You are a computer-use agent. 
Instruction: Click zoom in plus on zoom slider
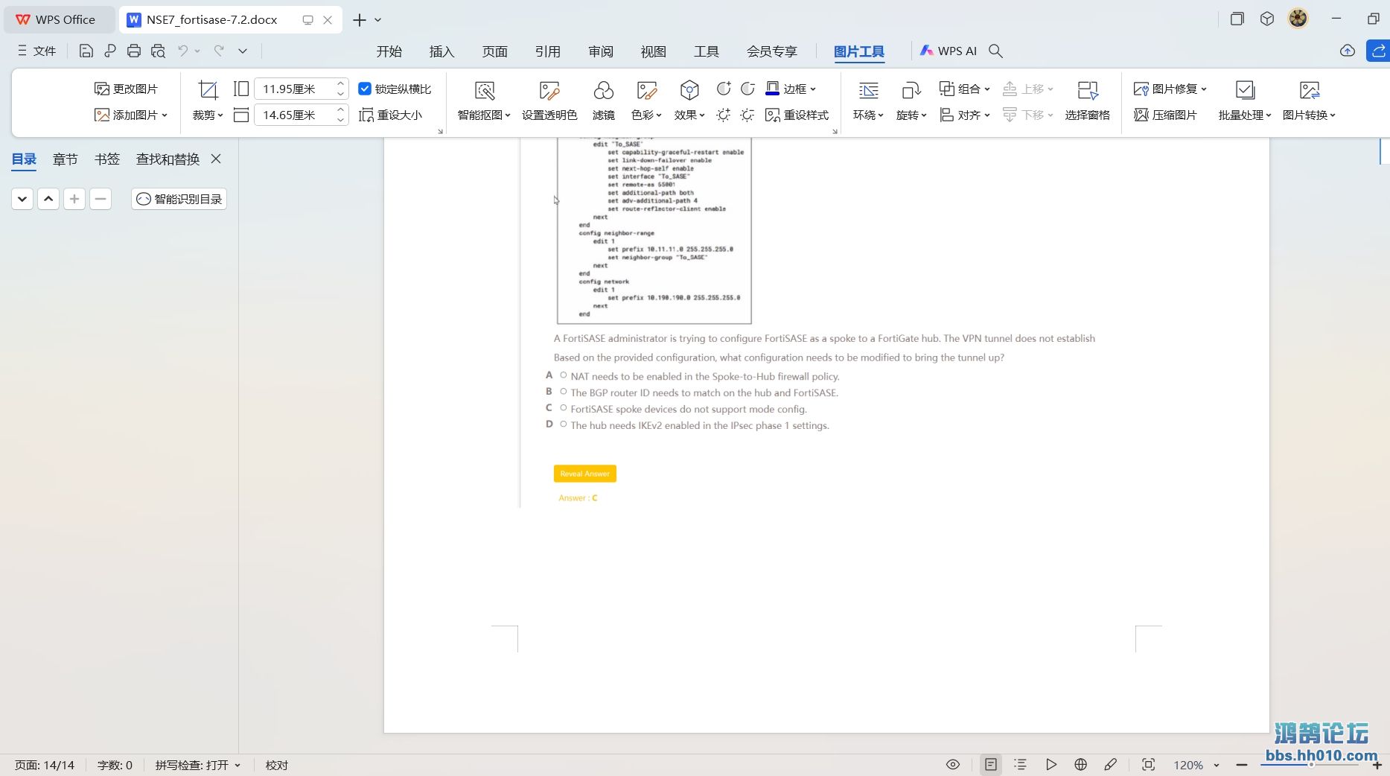click(x=1377, y=765)
